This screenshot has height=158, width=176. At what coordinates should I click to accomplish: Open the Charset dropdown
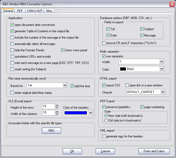(x=163, y=92)
